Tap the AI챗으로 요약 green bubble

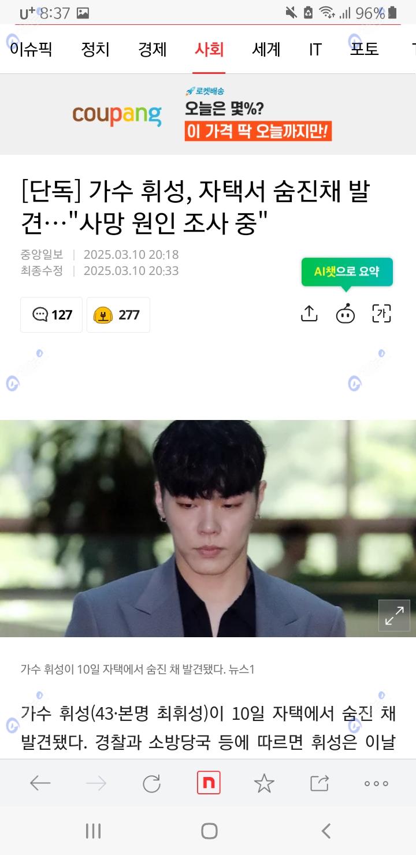(347, 272)
